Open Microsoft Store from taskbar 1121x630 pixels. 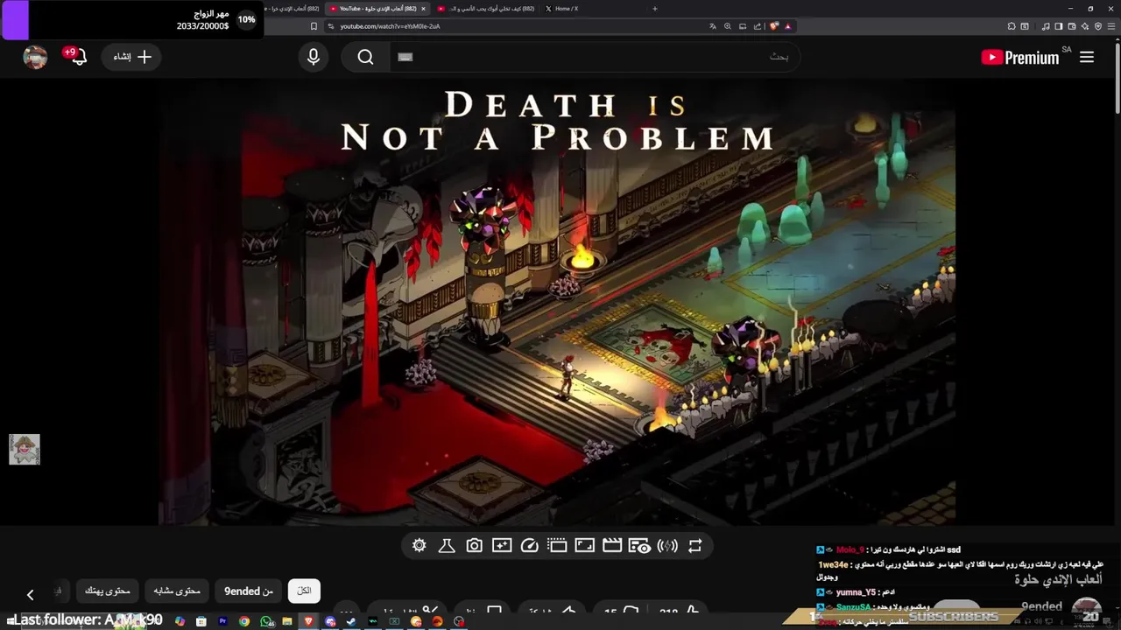pos(201,621)
